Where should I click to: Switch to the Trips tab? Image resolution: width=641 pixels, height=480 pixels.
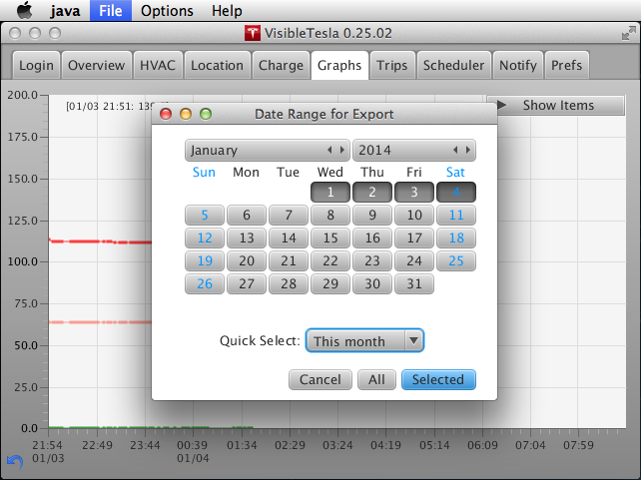[392, 65]
